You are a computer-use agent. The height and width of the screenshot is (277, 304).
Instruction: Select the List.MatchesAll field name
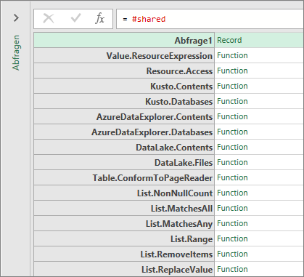(x=181, y=209)
